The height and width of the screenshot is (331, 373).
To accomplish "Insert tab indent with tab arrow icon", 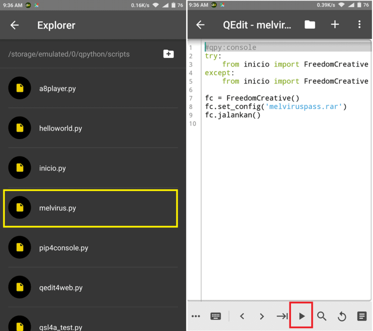I will 282,316.
